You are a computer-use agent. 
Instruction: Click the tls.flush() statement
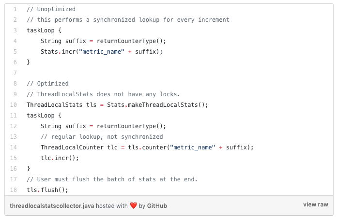47,190
